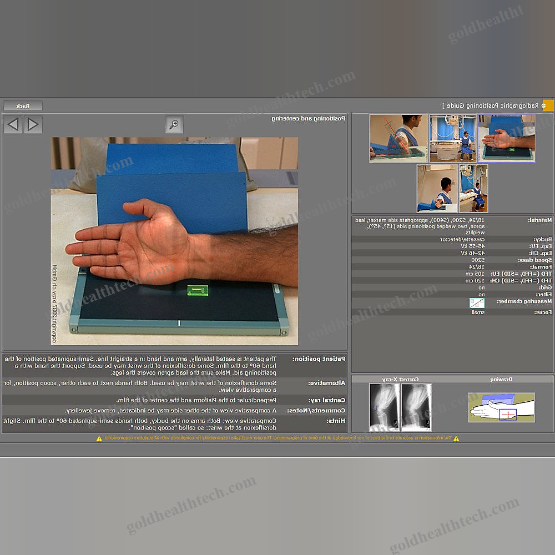This screenshot has width=555, height=555.
Task: Go to next image with right-pointing arrow
Action: 33,124
